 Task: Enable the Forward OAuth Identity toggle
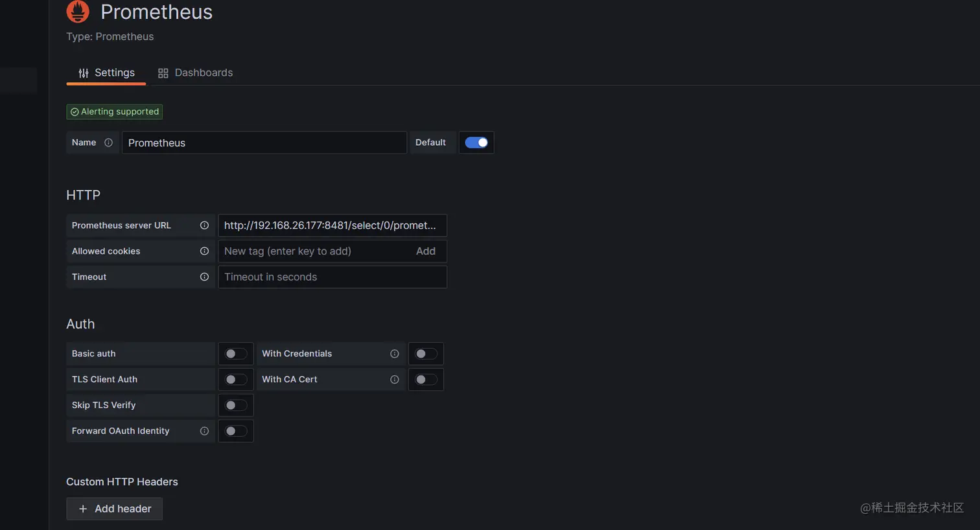[x=235, y=431]
